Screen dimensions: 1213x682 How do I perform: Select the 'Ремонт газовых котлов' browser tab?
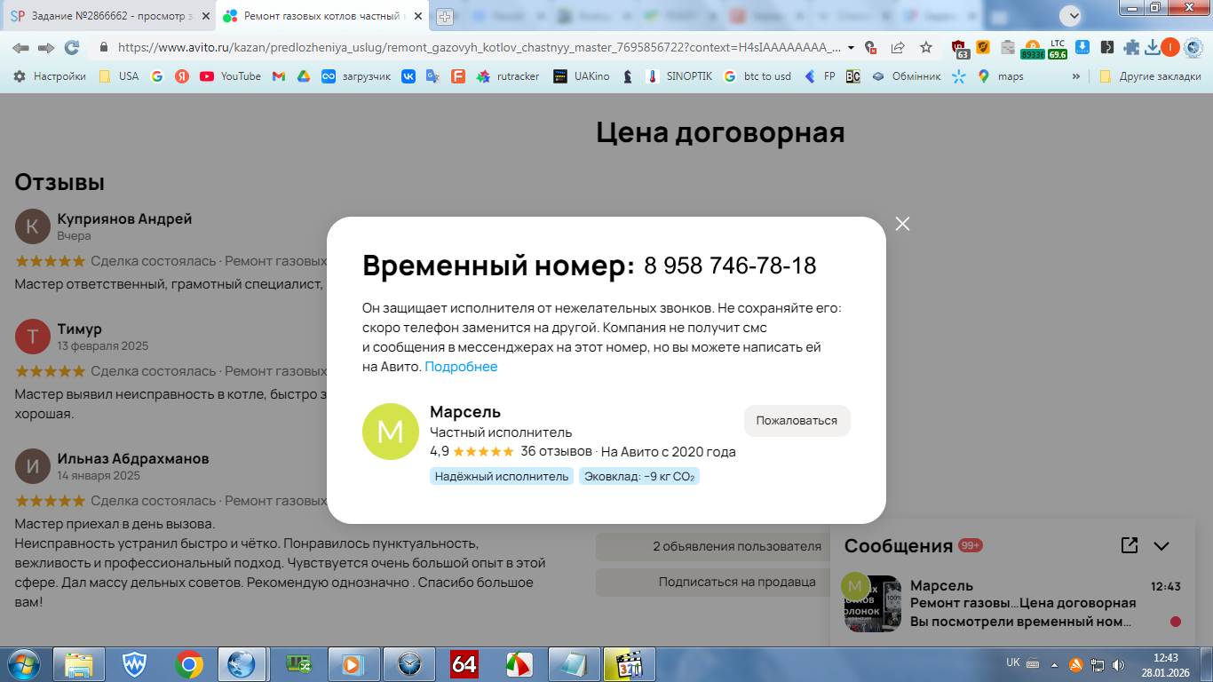point(324,16)
